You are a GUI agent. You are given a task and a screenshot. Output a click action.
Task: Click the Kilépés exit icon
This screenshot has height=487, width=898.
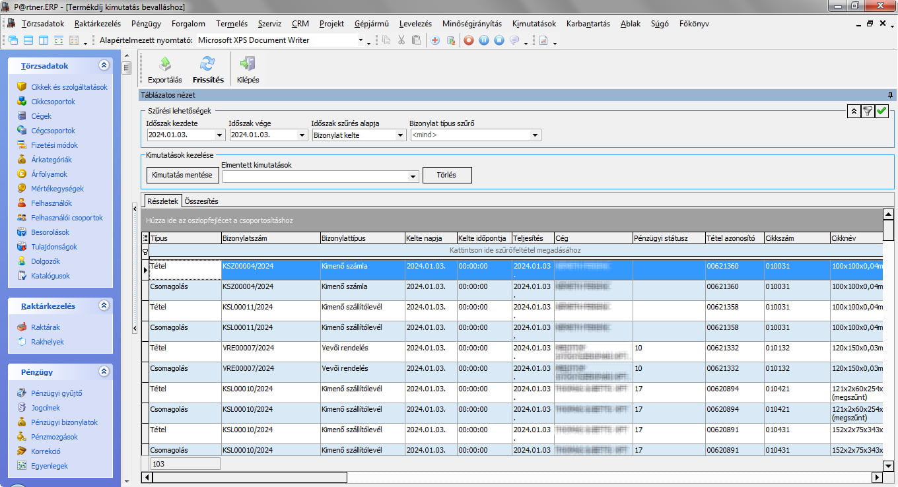(248, 65)
